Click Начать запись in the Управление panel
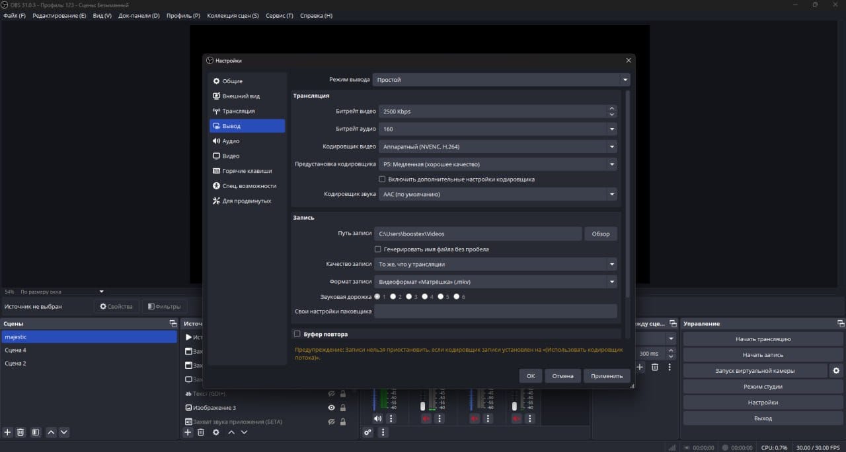 pos(763,355)
